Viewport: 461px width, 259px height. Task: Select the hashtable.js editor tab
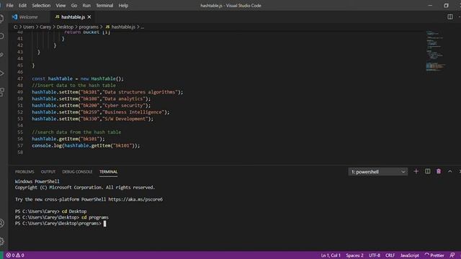(73, 17)
